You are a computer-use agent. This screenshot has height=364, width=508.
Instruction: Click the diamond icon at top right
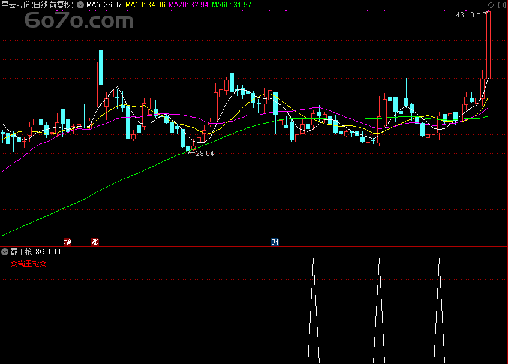pos(491,5)
